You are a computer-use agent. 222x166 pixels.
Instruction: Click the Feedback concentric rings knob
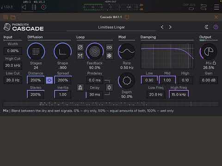tap(95, 51)
